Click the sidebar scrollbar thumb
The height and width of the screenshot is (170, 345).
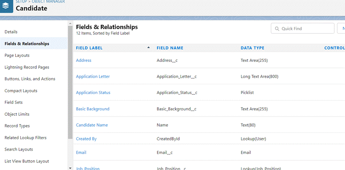(70, 82)
